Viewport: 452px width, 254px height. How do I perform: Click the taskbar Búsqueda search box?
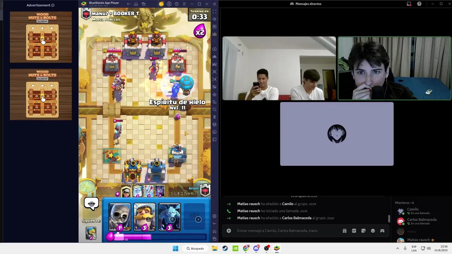tap(195, 248)
